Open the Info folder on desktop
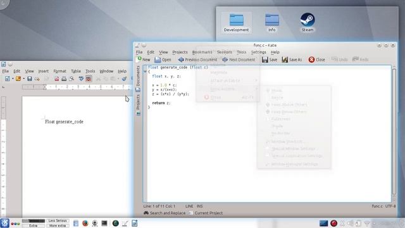Image resolution: width=405 pixels, height=228 pixels. 271,23
